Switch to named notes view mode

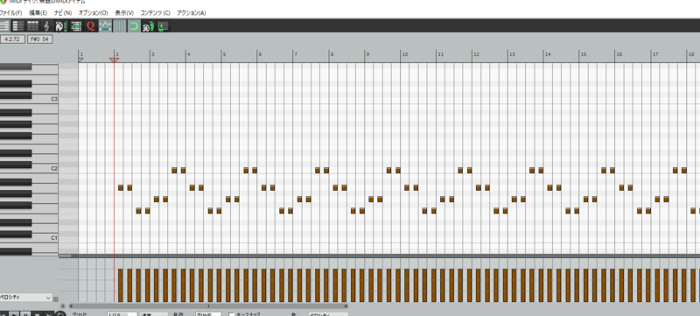click(18, 26)
